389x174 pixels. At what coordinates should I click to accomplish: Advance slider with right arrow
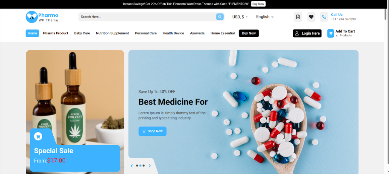coord(150,166)
